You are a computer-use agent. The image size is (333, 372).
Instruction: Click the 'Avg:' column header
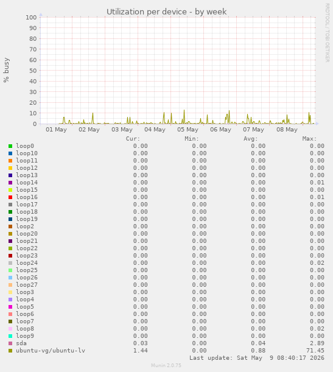(x=250, y=139)
